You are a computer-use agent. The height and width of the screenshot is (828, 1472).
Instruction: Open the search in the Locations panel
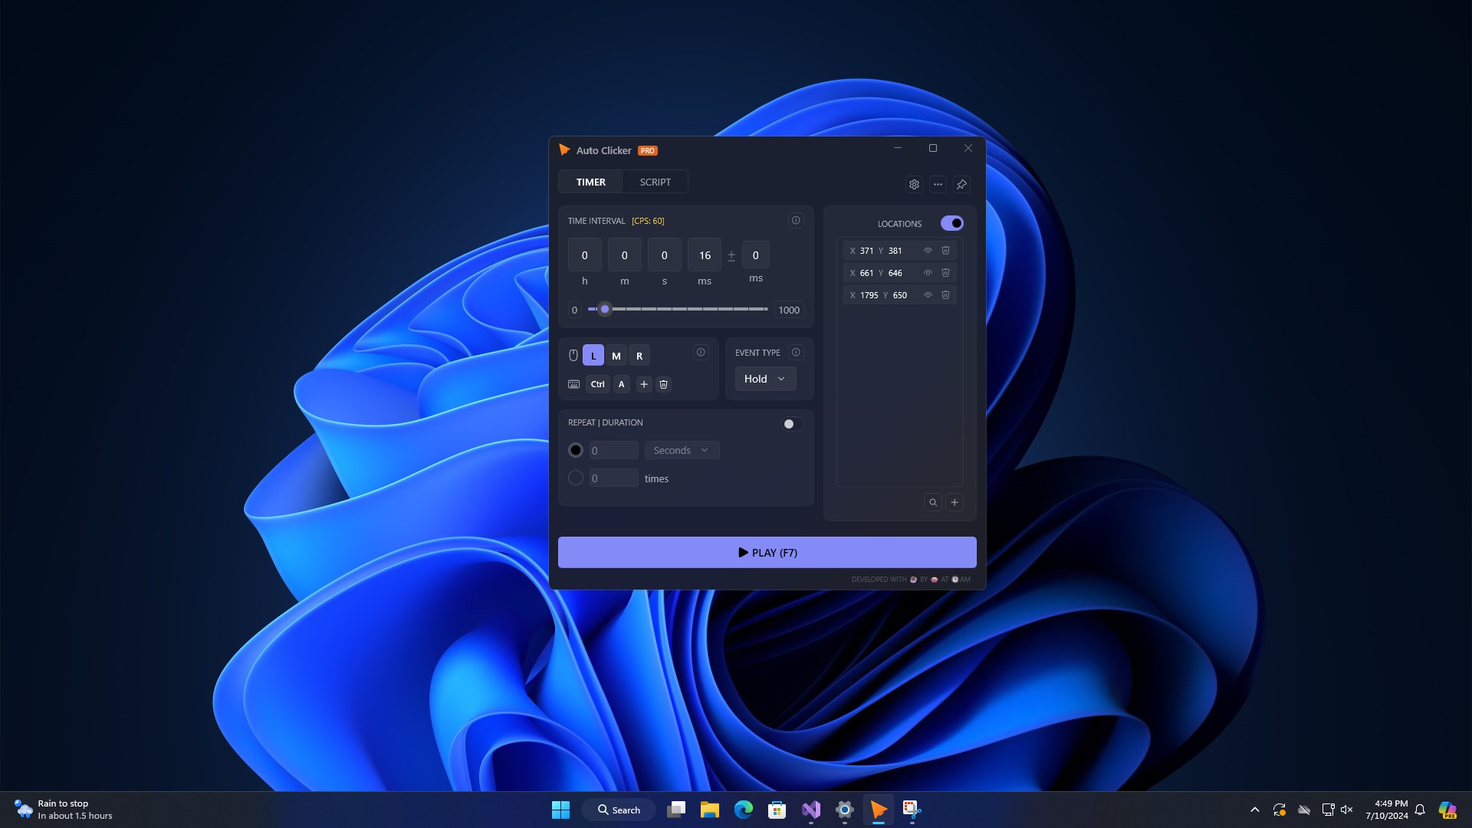932,502
